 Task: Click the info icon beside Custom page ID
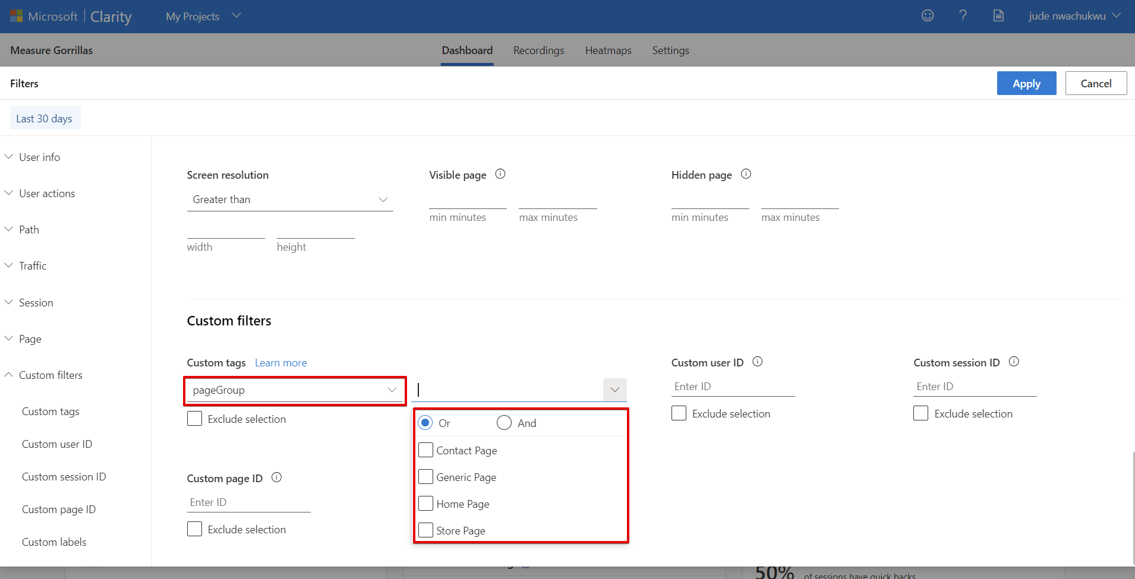pyautogui.click(x=276, y=477)
